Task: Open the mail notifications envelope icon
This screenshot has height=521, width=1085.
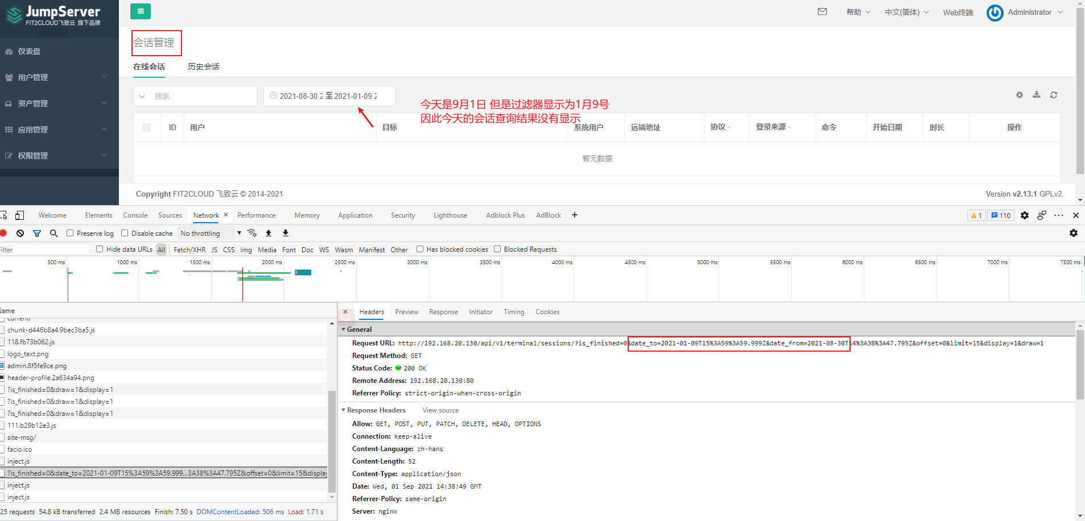Action: click(x=822, y=11)
